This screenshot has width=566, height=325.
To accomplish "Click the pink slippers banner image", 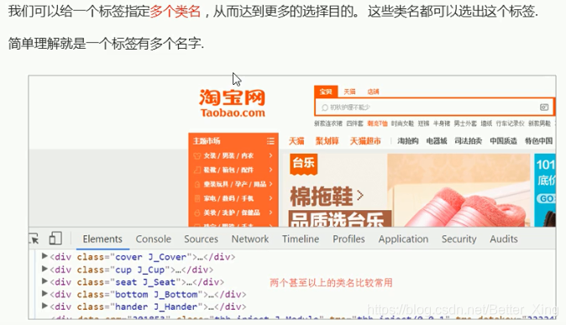I will [459, 191].
